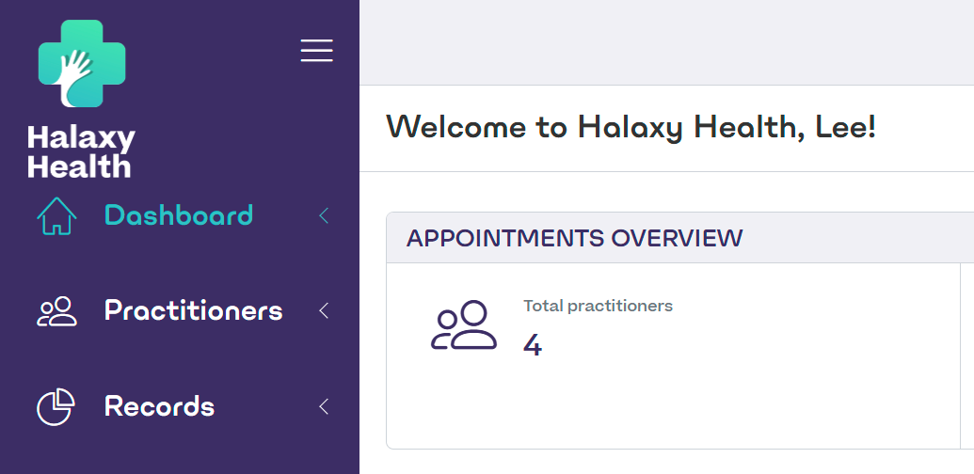Click the Total practitioners card area
The height and width of the screenshot is (474, 974).
[x=674, y=355]
